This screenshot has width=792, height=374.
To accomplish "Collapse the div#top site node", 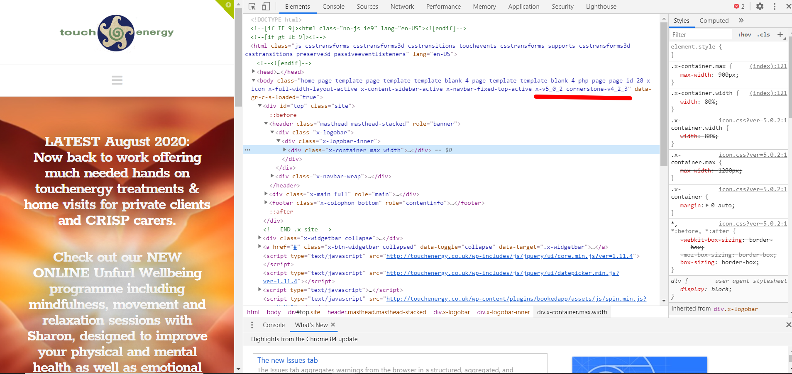I will (260, 106).
